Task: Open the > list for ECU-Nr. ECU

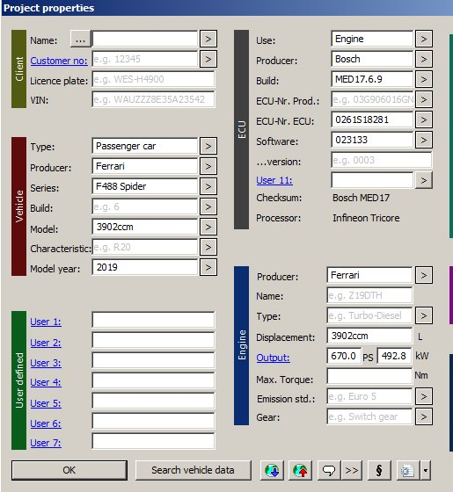Action: point(423,119)
